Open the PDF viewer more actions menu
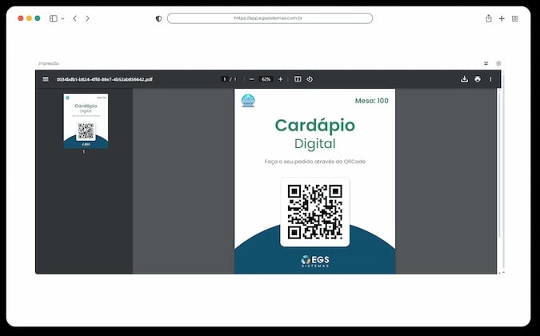Viewport: 540px width, 336px height. [490, 79]
